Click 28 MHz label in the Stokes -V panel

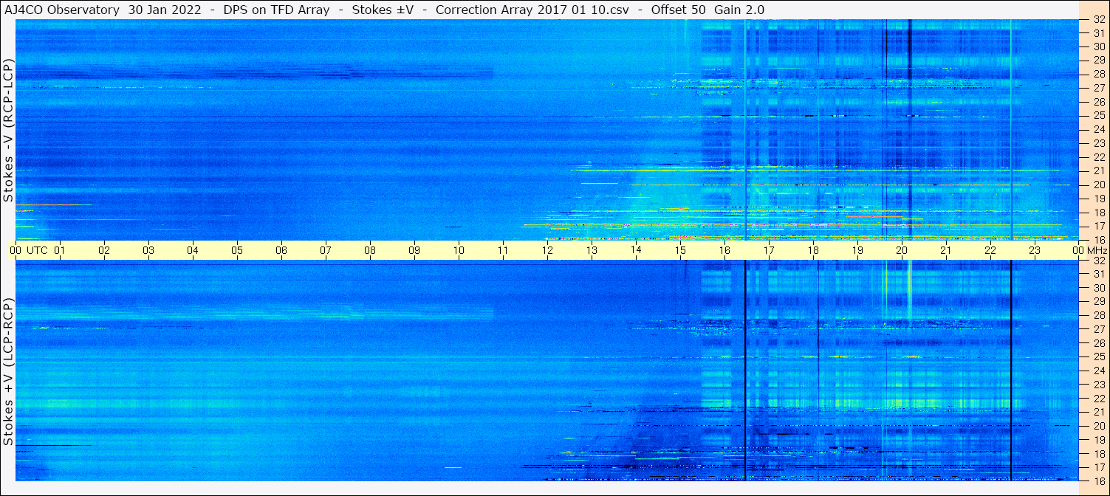(x=1098, y=74)
